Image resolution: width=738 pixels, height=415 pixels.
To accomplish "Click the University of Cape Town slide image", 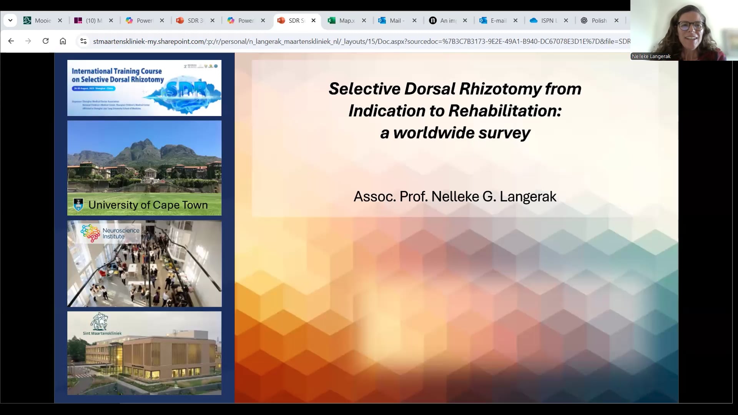I will pos(144,168).
